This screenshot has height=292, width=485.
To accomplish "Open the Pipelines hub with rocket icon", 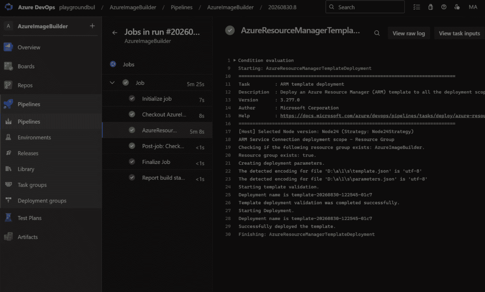I will (x=51, y=104).
